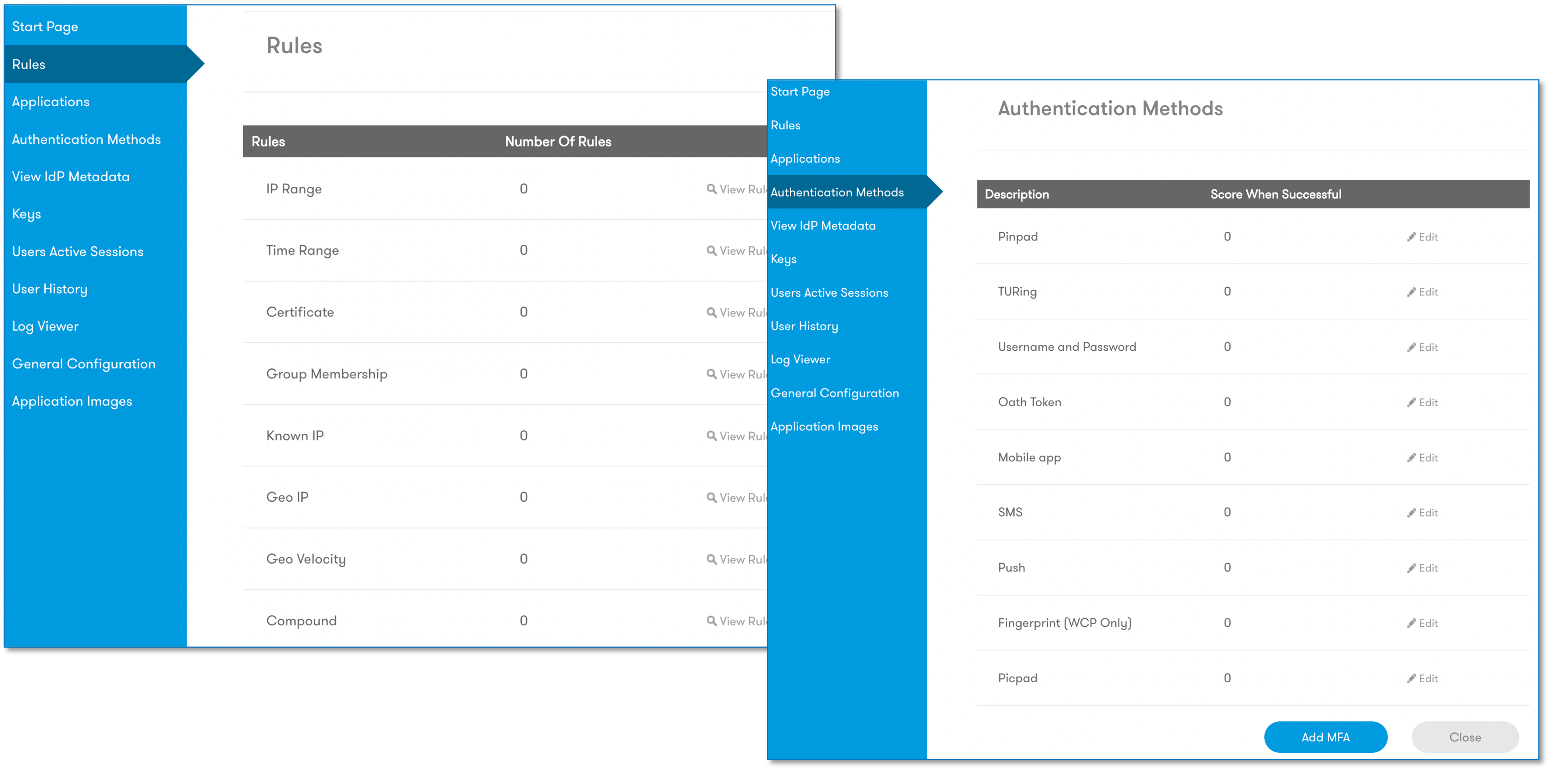Click Edit text link for Pinpad

click(1428, 237)
